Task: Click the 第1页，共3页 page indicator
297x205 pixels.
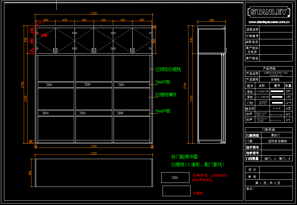Action: click(268, 183)
